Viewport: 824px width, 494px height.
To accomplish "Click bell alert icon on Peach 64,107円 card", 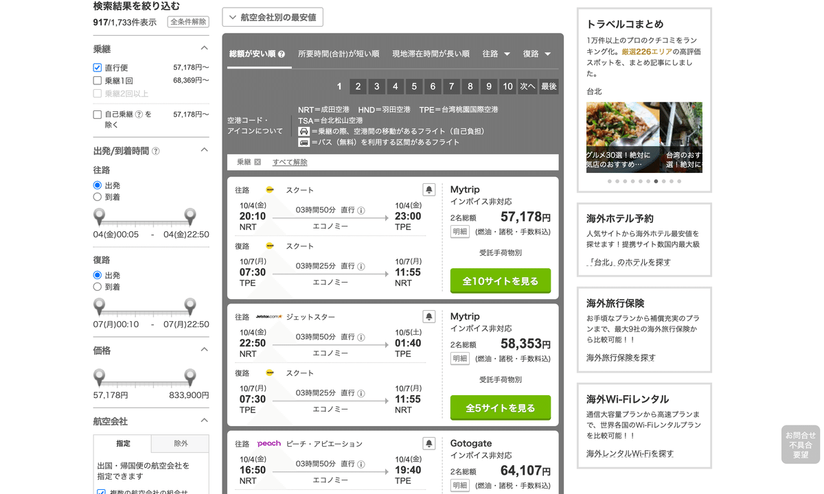I will (428, 443).
